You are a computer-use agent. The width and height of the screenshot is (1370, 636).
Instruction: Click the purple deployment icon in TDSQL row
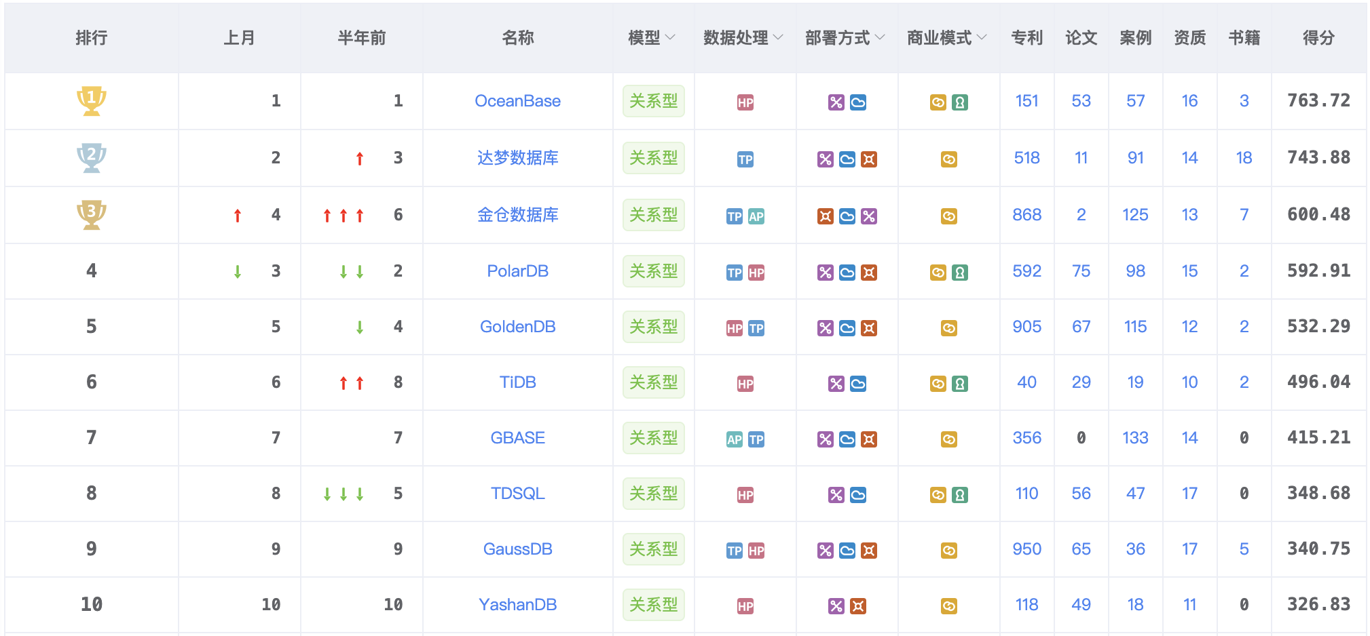836,495
